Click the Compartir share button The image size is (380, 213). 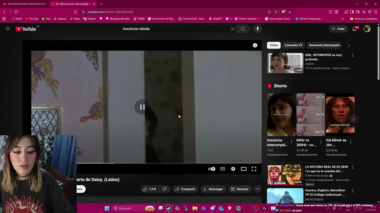tap(185, 189)
